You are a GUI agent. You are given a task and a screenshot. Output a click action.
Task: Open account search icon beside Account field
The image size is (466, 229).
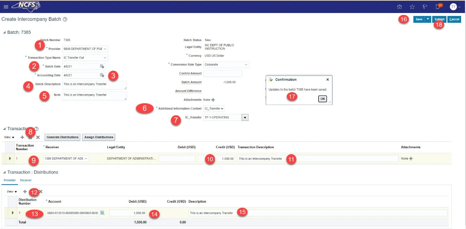(x=102, y=213)
